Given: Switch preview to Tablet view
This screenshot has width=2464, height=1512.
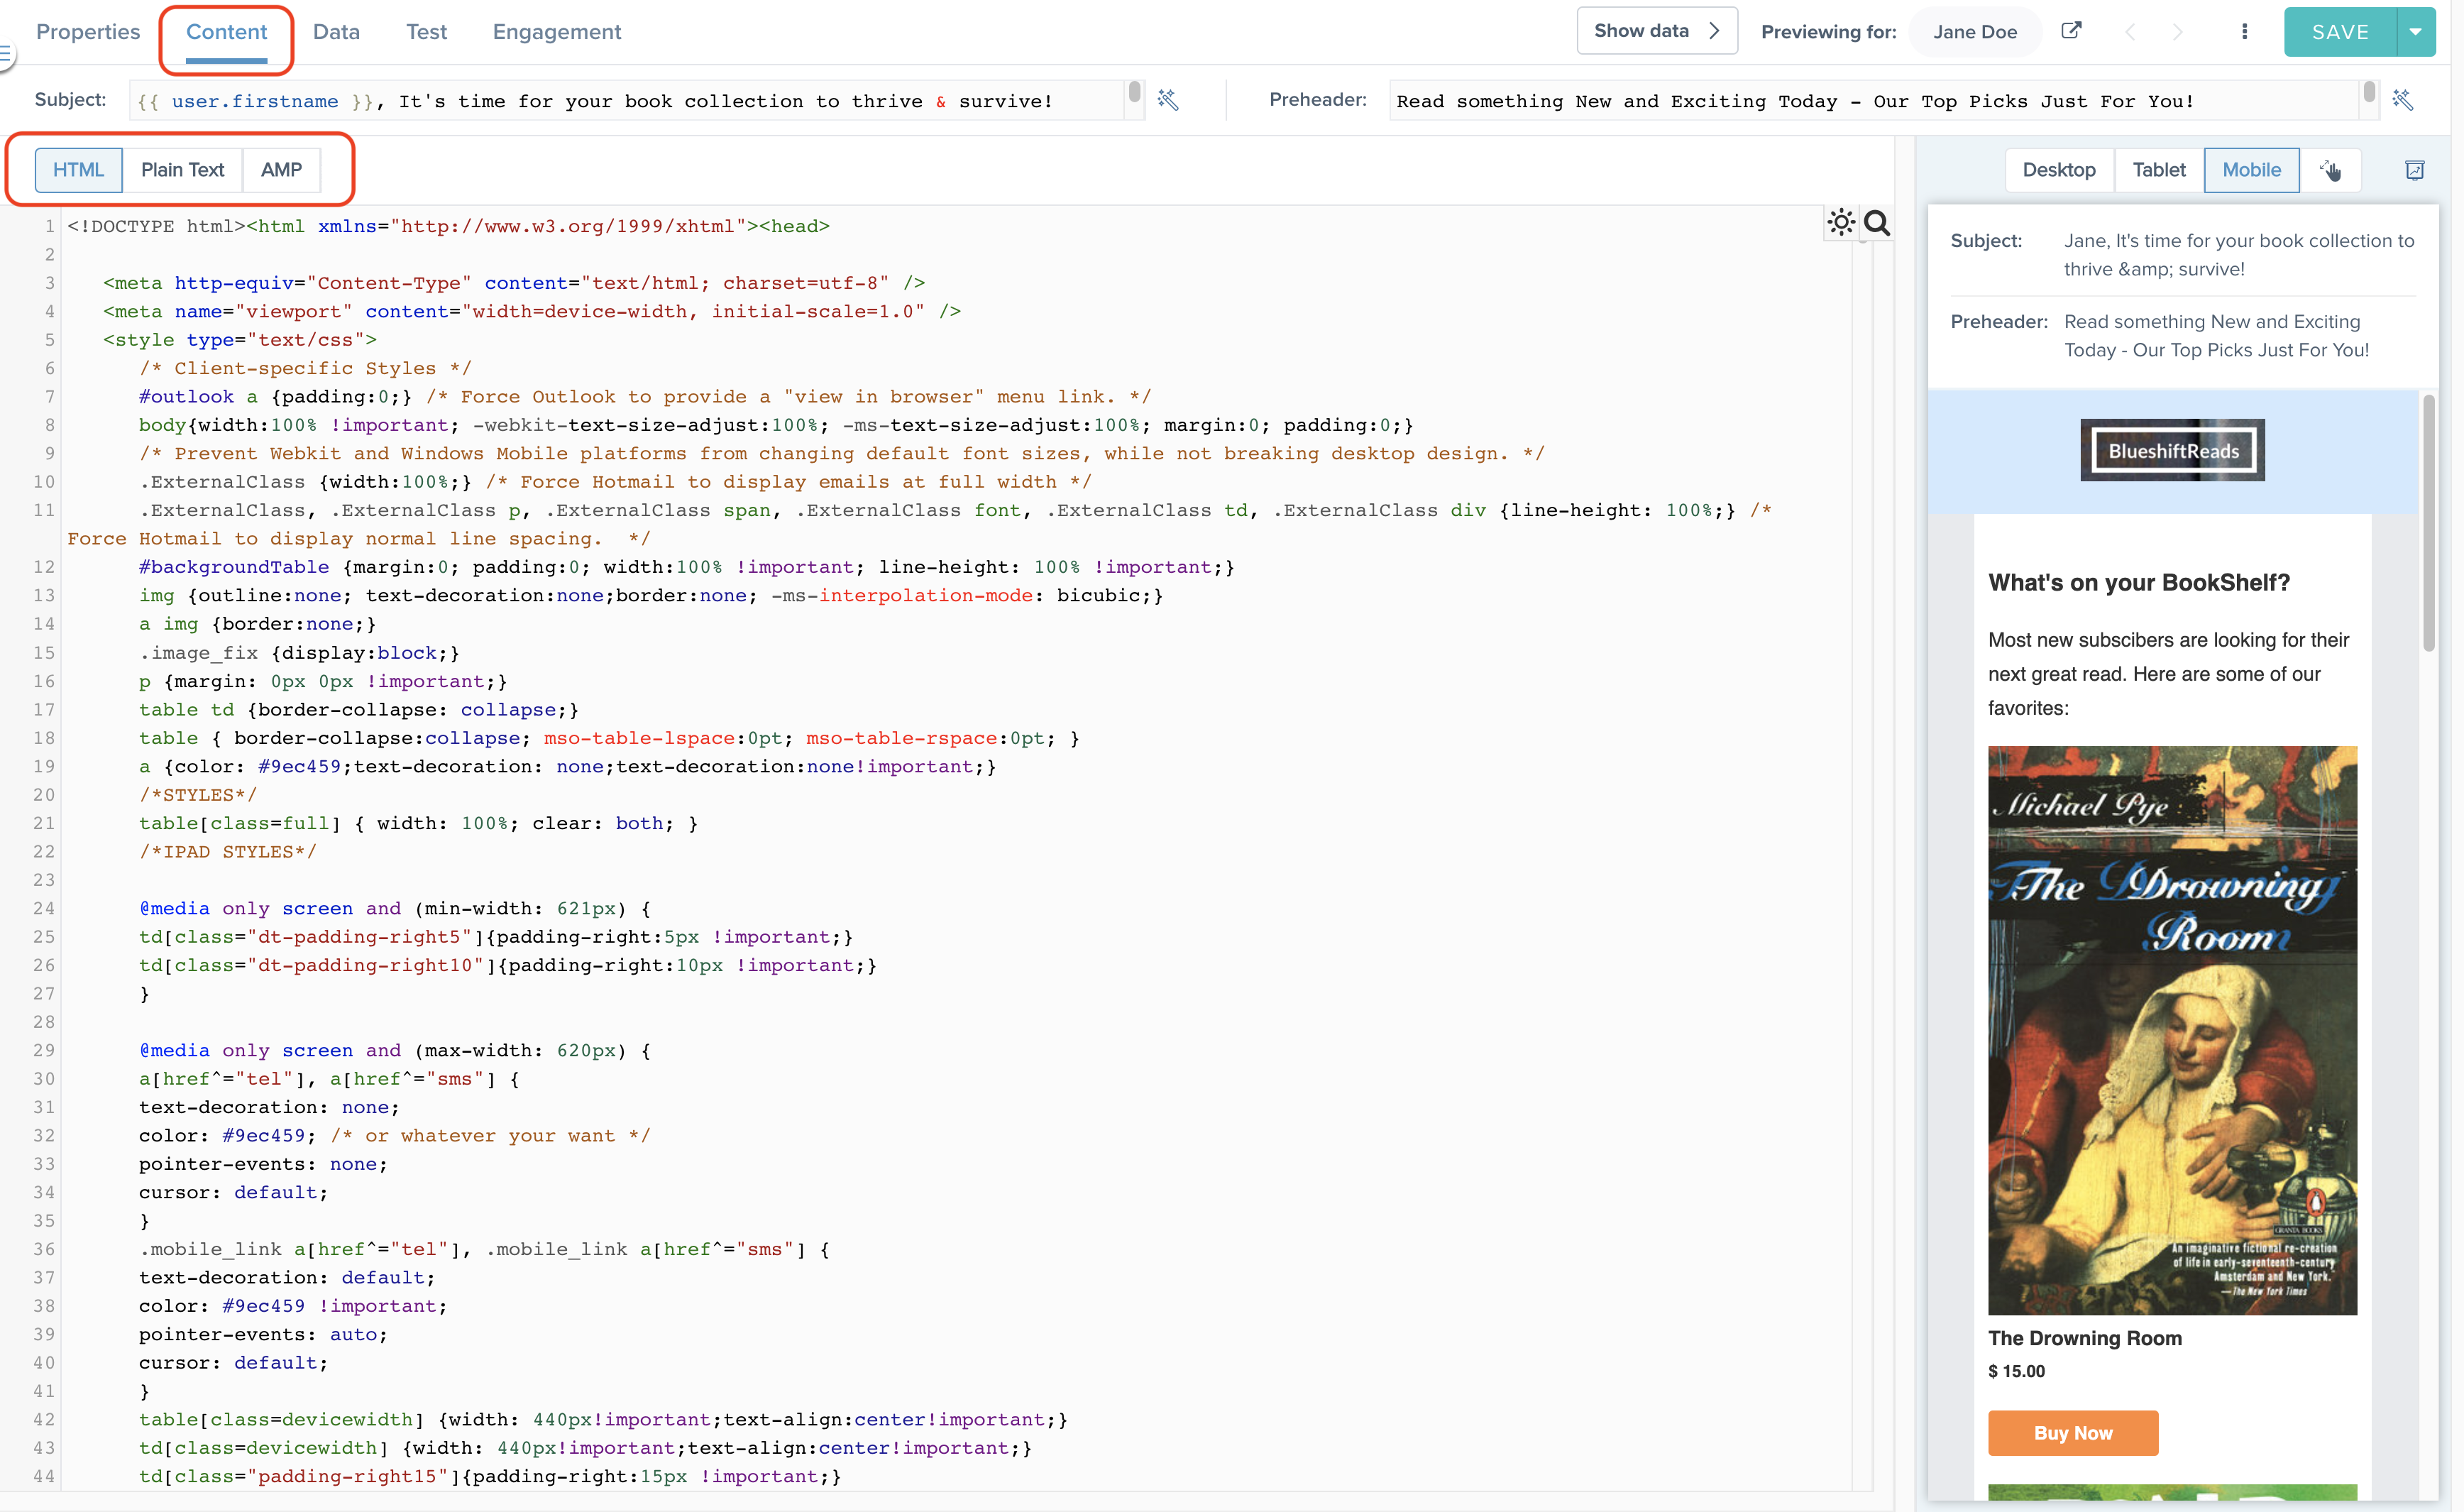Looking at the screenshot, I should (x=2159, y=170).
